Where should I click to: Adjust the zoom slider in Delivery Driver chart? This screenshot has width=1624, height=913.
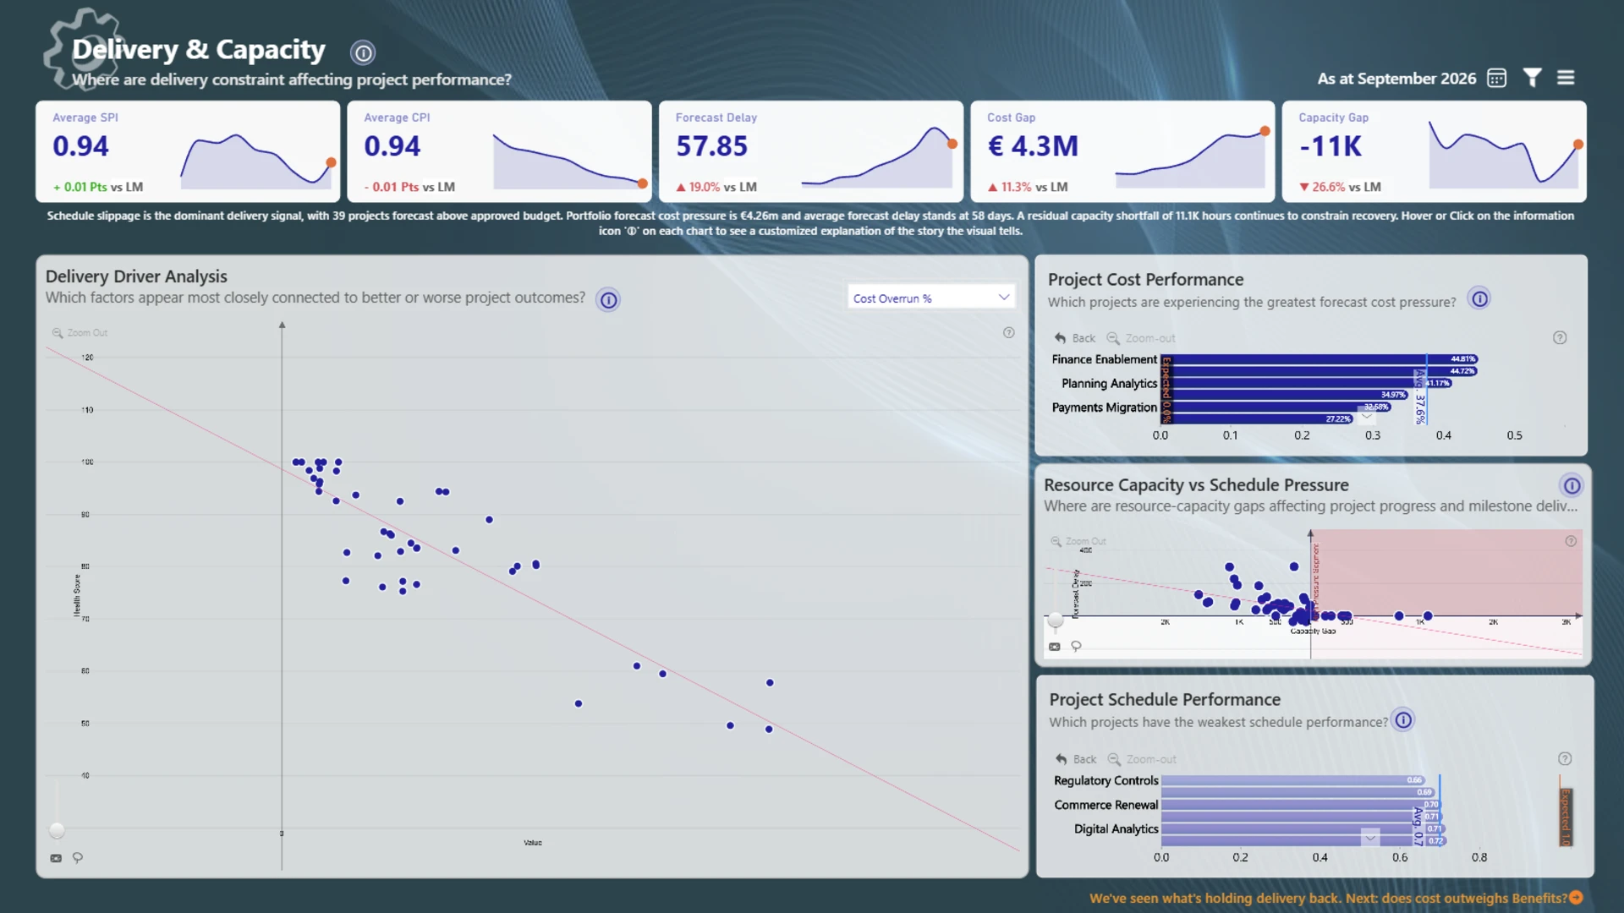[x=57, y=830]
